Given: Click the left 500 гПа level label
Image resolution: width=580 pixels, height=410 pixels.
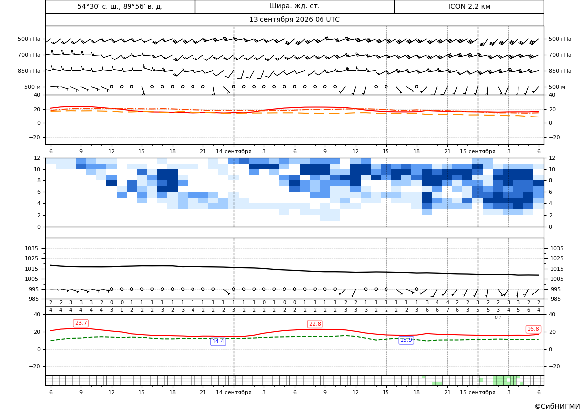Looking at the screenshot, I should pyautogui.click(x=29, y=39).
